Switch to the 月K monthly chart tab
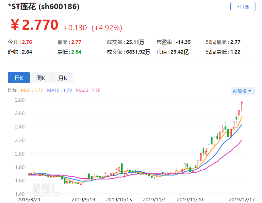 (62, 78)
